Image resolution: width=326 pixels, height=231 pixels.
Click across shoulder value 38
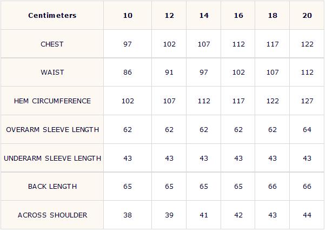coord(128,215)
